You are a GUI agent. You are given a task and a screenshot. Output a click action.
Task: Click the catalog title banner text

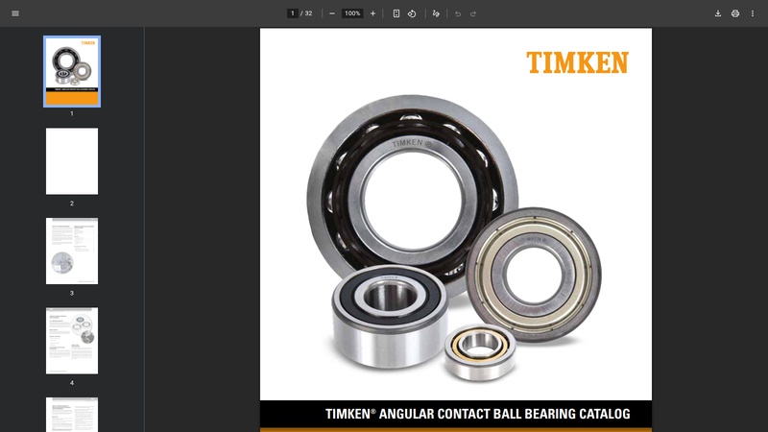coord(477,414)
